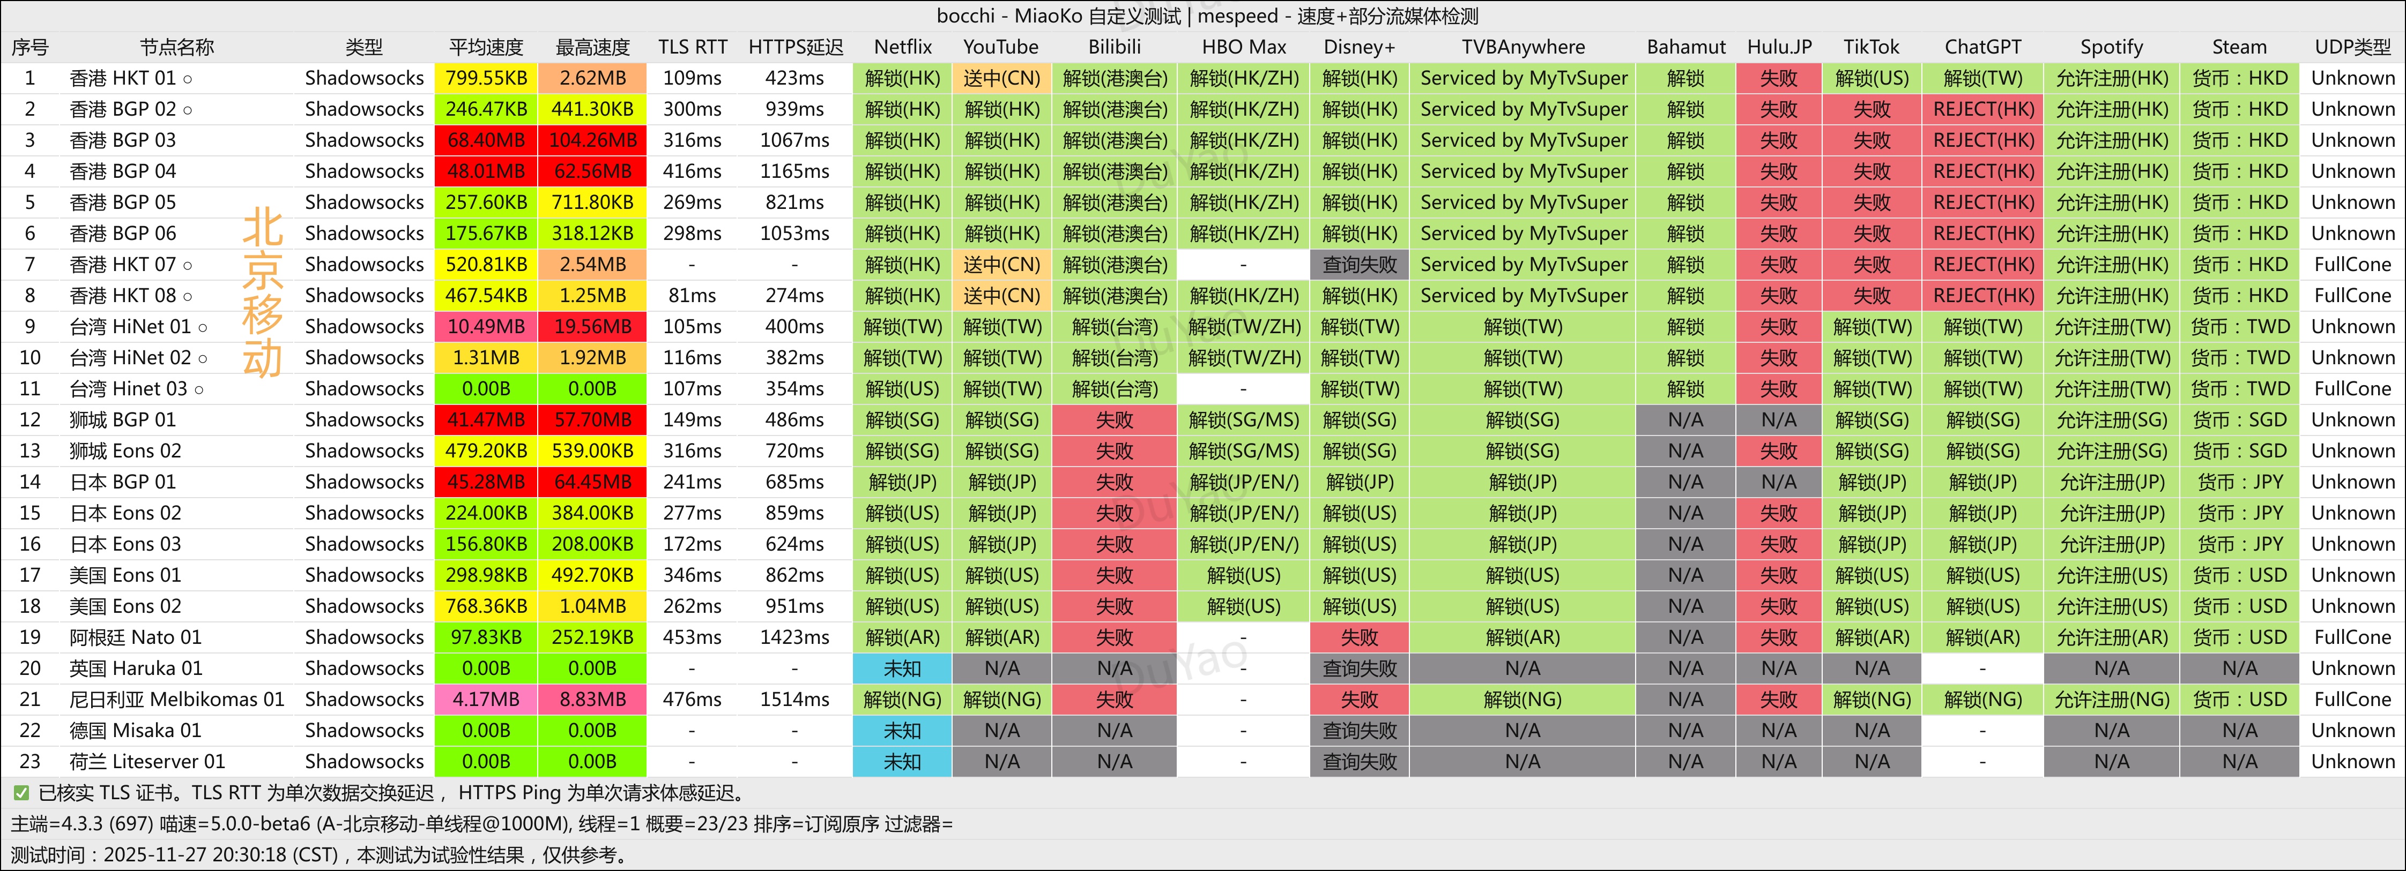Screen dimensions: 2406x871
Task: Click the blue 未知 Netflix cell for 英国 Haruka 01
Action: [x=901, y=669]
